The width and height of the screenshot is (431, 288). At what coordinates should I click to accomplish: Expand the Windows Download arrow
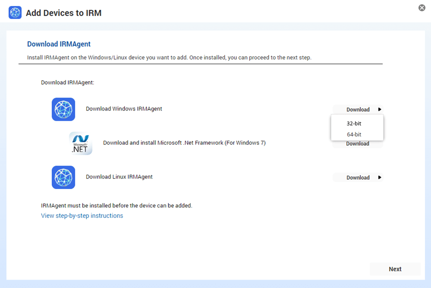click(x=379, y=109)
